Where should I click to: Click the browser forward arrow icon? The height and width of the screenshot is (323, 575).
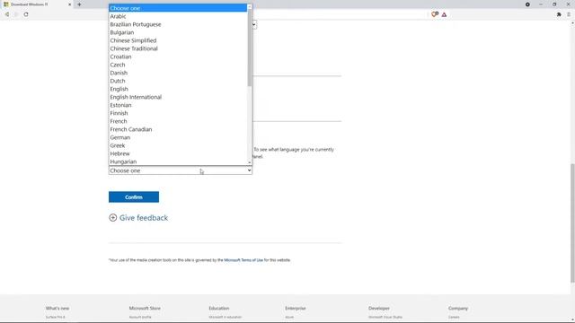pyautogui.click(x=16, y=14)
